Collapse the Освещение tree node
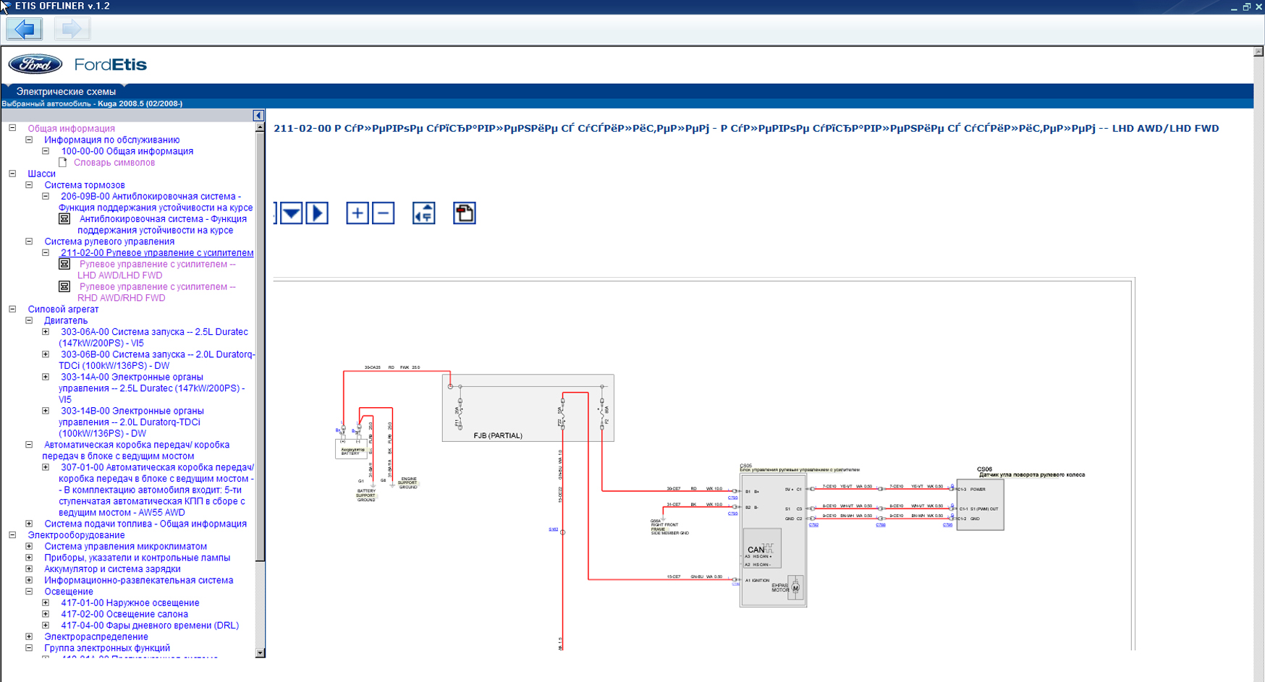The height and width of the screenshot is (682, 1265). pyautogui.click(x=29, y=592)
